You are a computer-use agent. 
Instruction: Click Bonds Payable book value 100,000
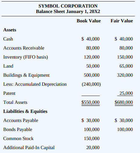click(x=92, y=129)
